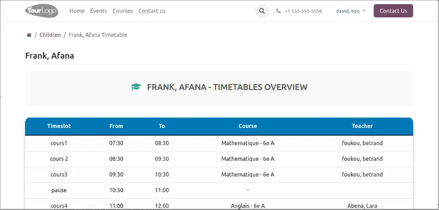
Task: Select Contact us in navigation bar
Action: pos(152,11)
